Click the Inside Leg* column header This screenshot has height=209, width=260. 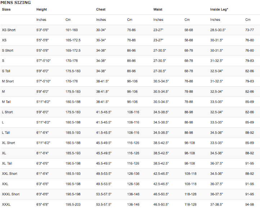tap(219, 9)
